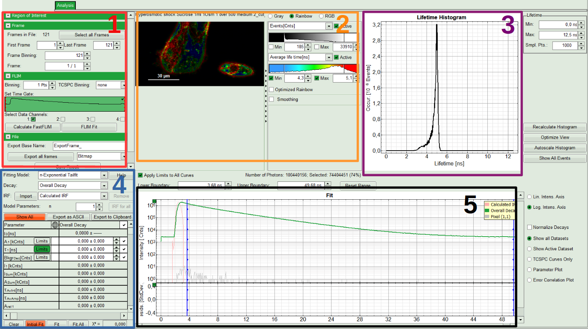Collapse the FLIM section header arrow
Image resolution: width=588 pixels, height=329 pixels.
point(8,76)
